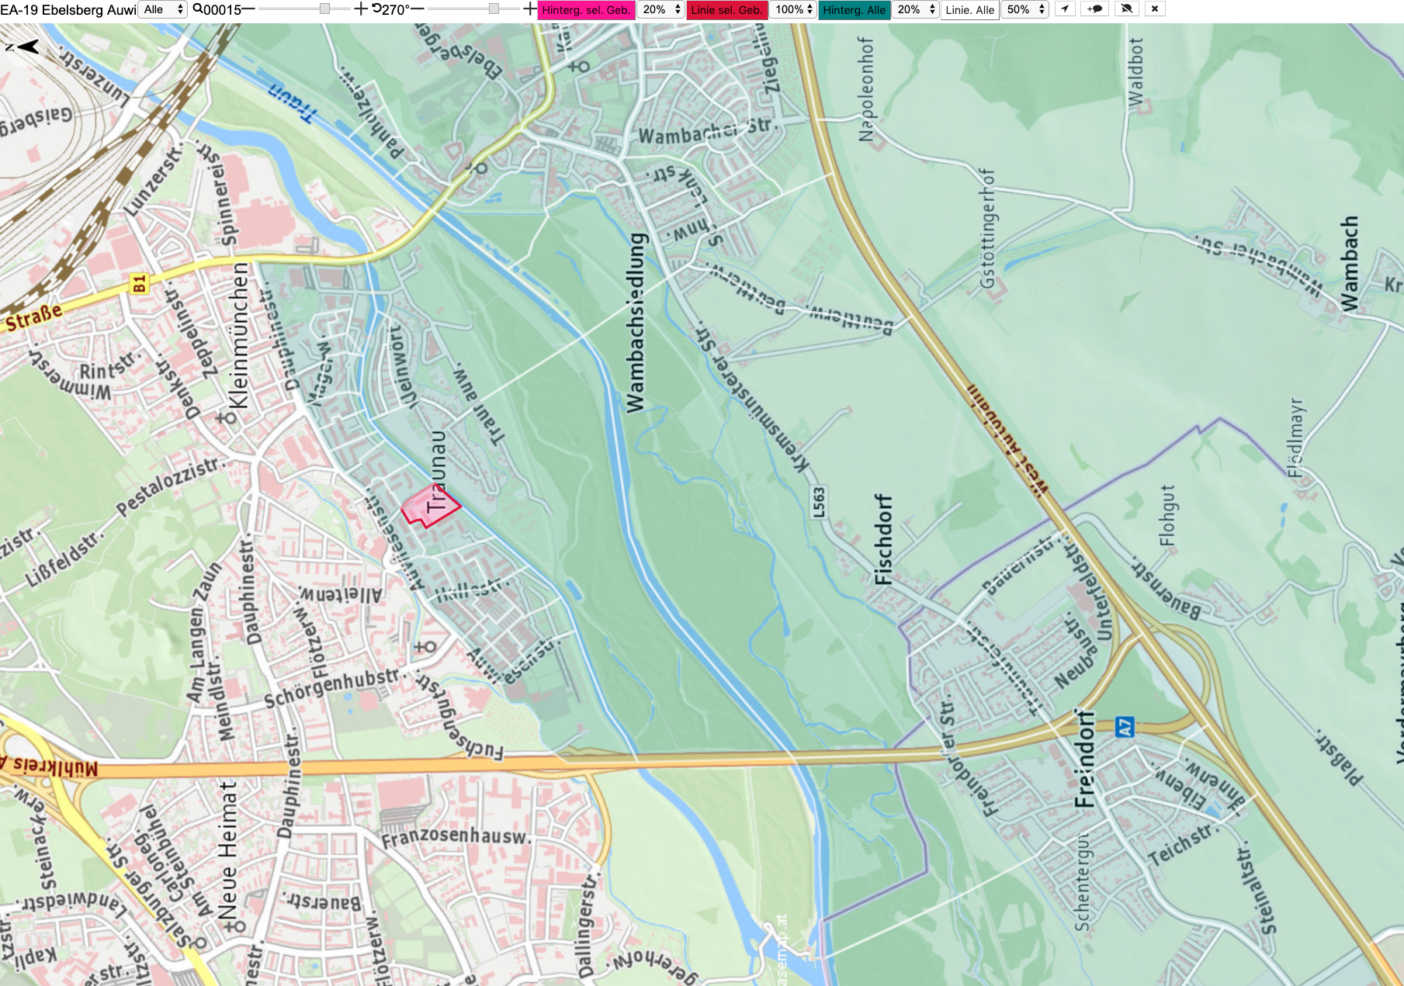This screenshot has height=986, width=1404.
Task: Click the teal Hinterg. Alle button
Action: (854, 10)
